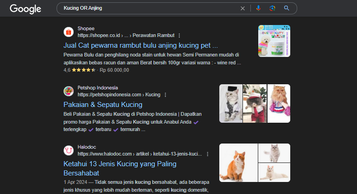The height and width of the screenshot is (194, 357).
Task: Click the shopee.co.id breadcrumb URL
Action: (x=126, y=36)
